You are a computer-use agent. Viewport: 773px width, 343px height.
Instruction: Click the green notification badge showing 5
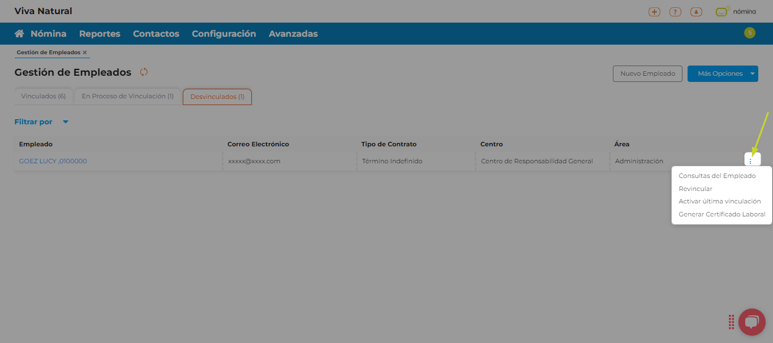(750, 33)
